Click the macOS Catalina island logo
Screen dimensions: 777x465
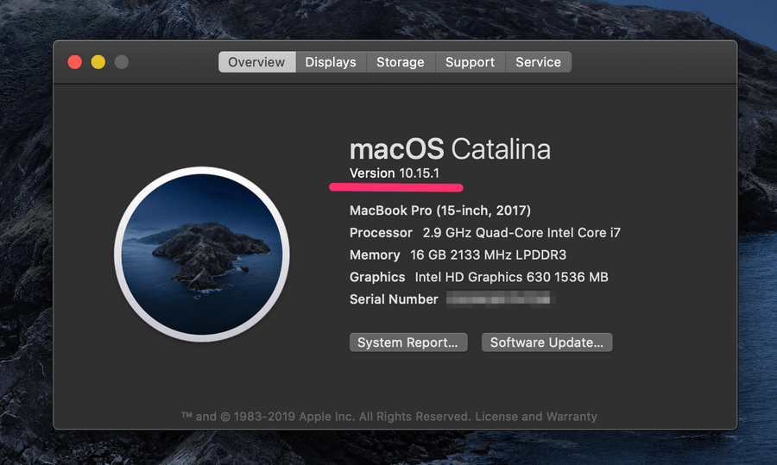[x=202, y=254]
